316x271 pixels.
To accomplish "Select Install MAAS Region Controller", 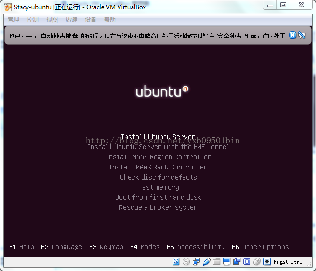I will pyautogui.click(x=158, y=157).
